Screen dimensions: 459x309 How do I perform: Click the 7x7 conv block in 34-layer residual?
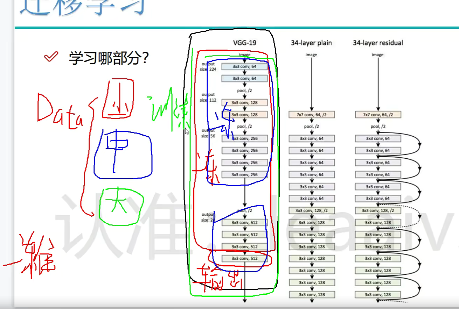[x=378, y=115]
